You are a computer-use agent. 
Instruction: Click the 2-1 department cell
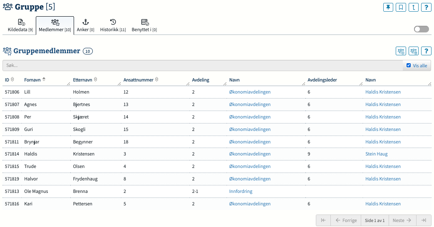pyautogui.click(x=195, y=191)
